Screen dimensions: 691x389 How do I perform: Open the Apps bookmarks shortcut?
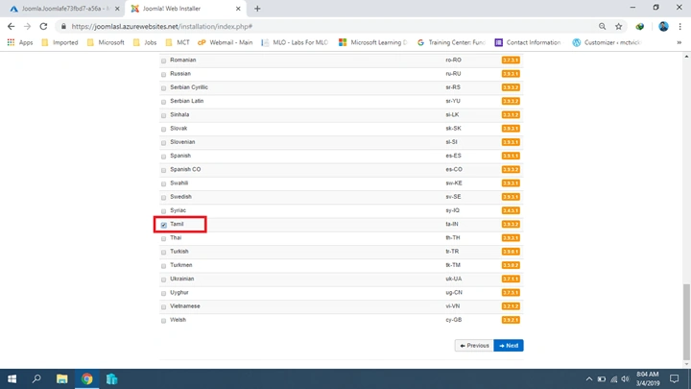tap(20, 42)
